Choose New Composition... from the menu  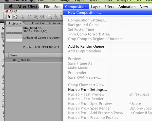[x=84, y=12]
